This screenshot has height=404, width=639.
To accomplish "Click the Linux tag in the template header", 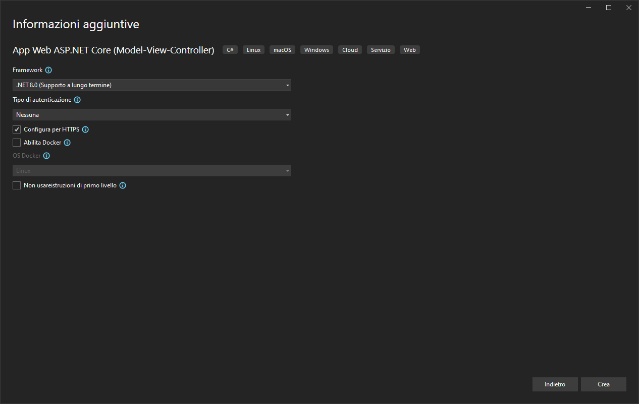I will [253, 50].
